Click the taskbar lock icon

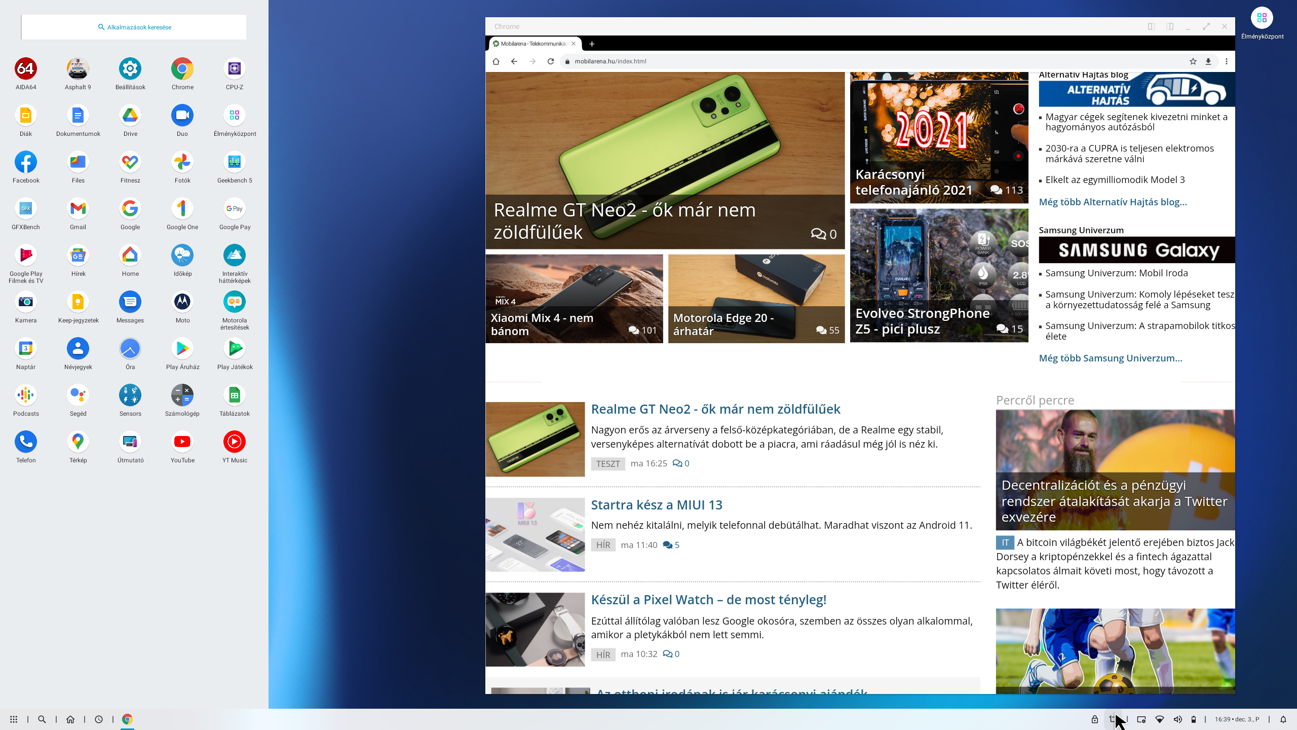point(1095,719)
